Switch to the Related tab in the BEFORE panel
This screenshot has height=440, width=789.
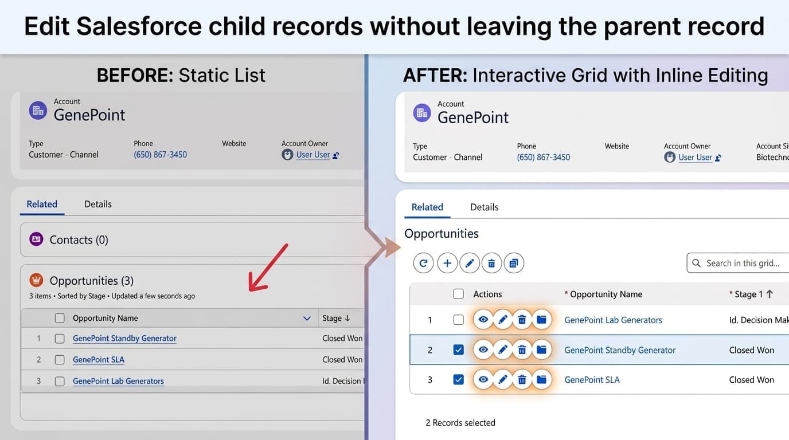click(42, 204)
